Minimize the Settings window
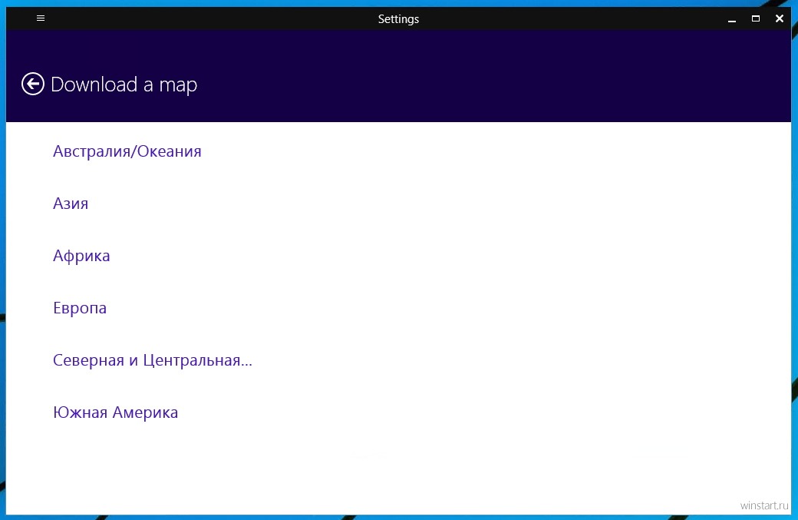 point(732,19)
